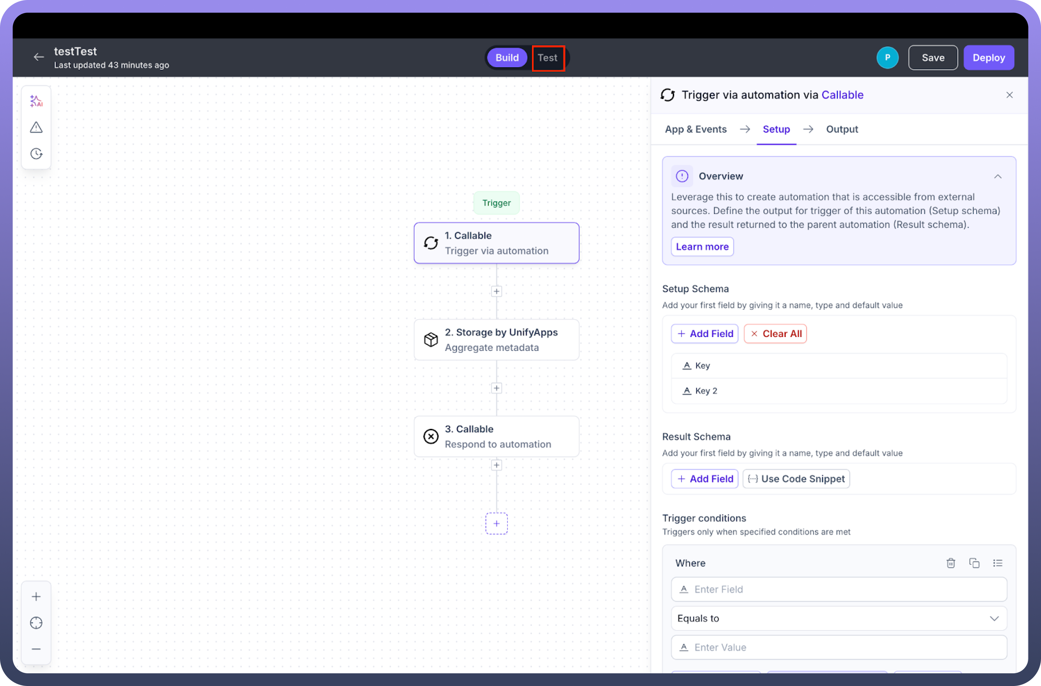Click the Deploy button

coord(989,58)
